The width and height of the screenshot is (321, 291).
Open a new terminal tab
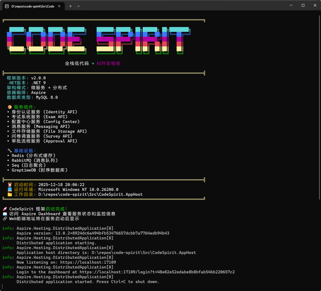pyautogui.click(x=70, y=6)
